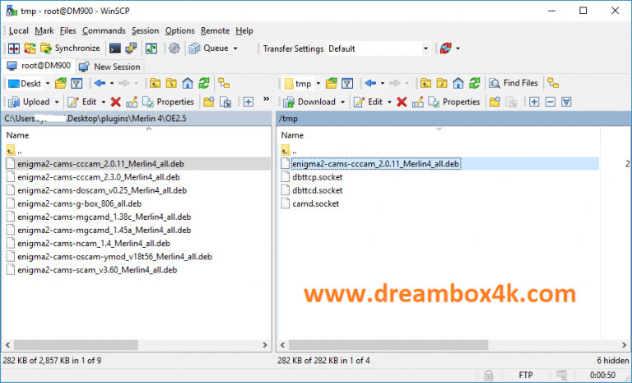Open the New Session tab
The width and height of the screenshot is (632, 383).
109,67
